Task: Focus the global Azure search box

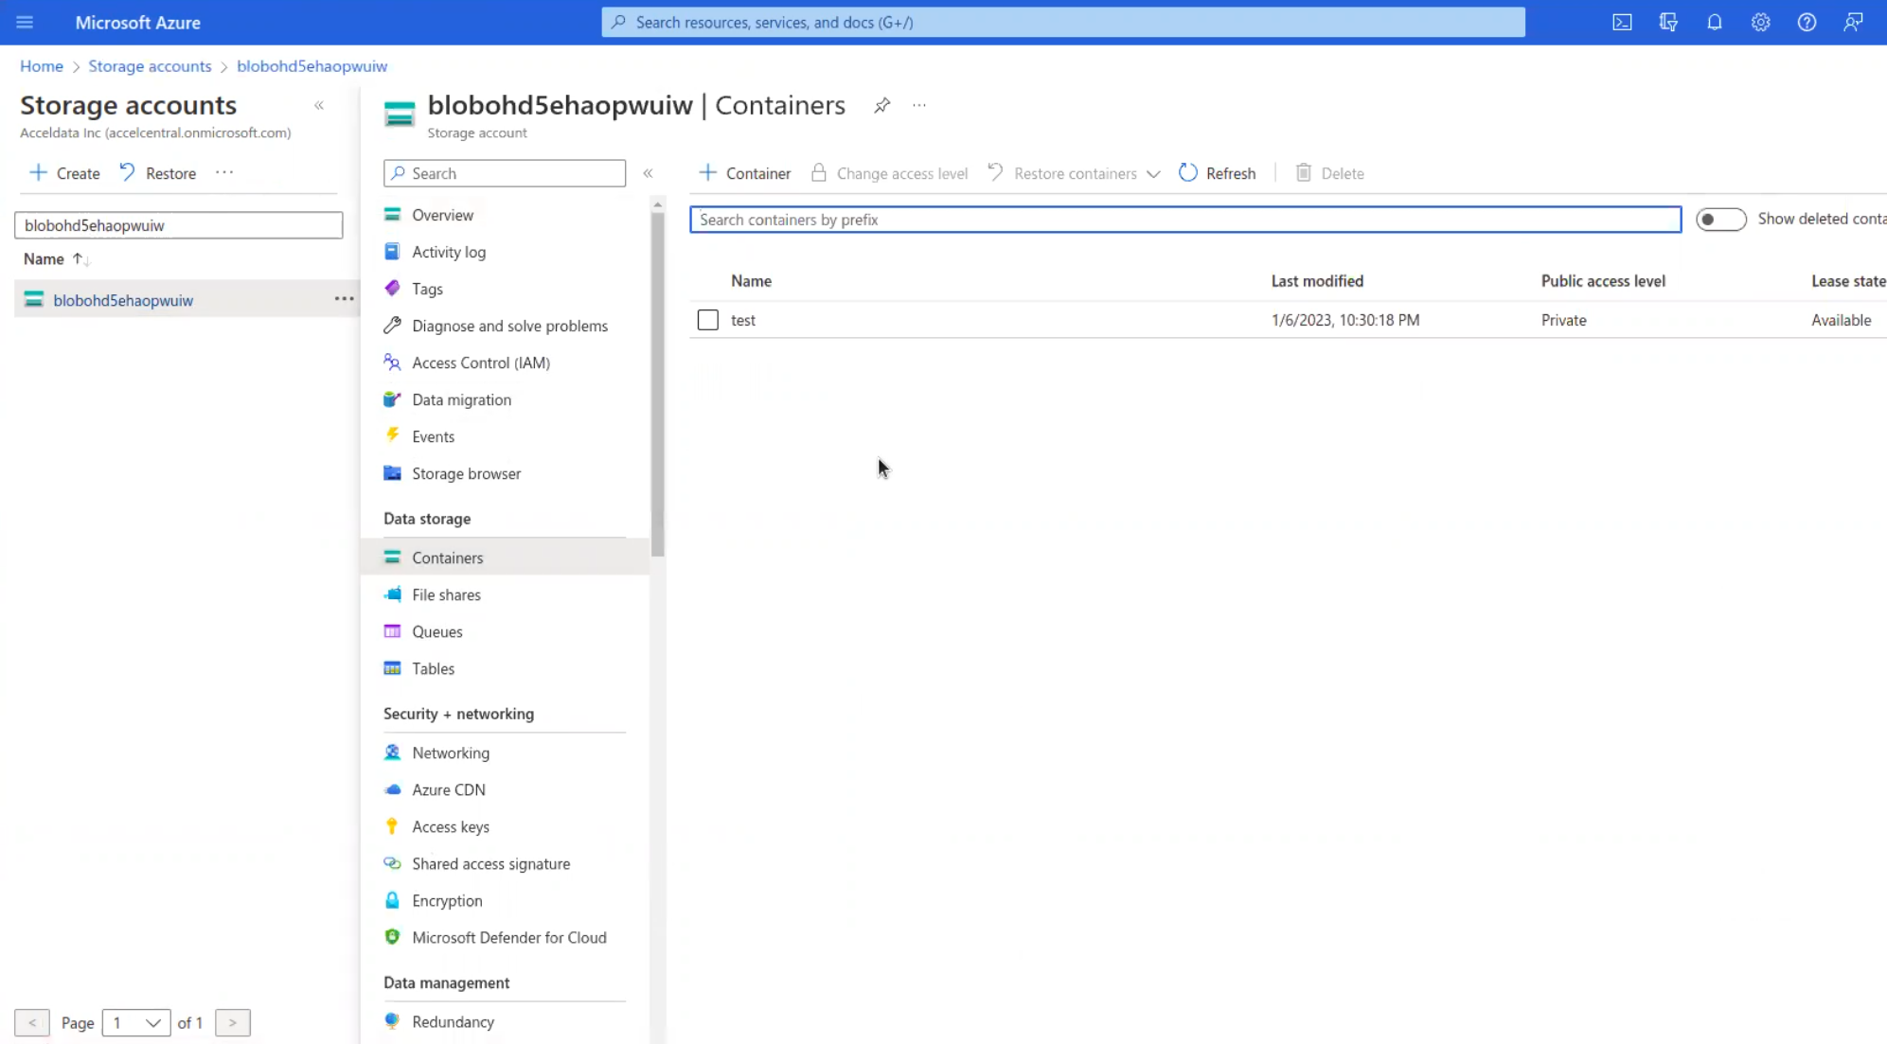Action: 1062,22
